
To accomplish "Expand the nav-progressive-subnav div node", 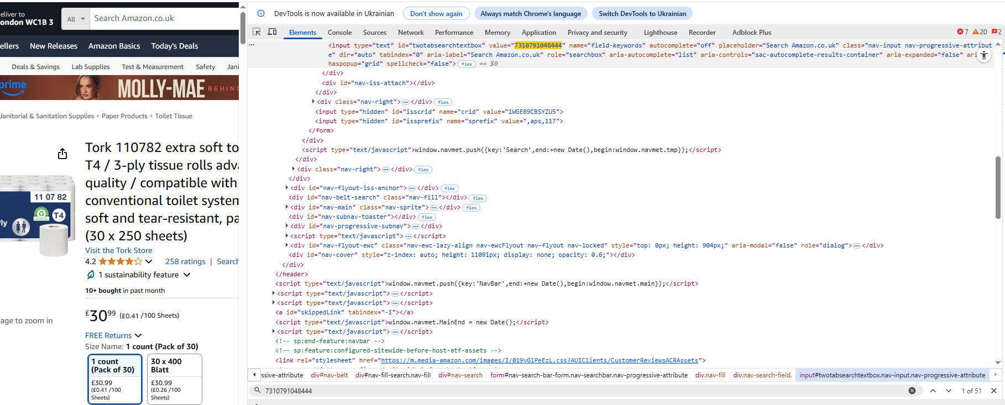I will (x=287, y=226).
